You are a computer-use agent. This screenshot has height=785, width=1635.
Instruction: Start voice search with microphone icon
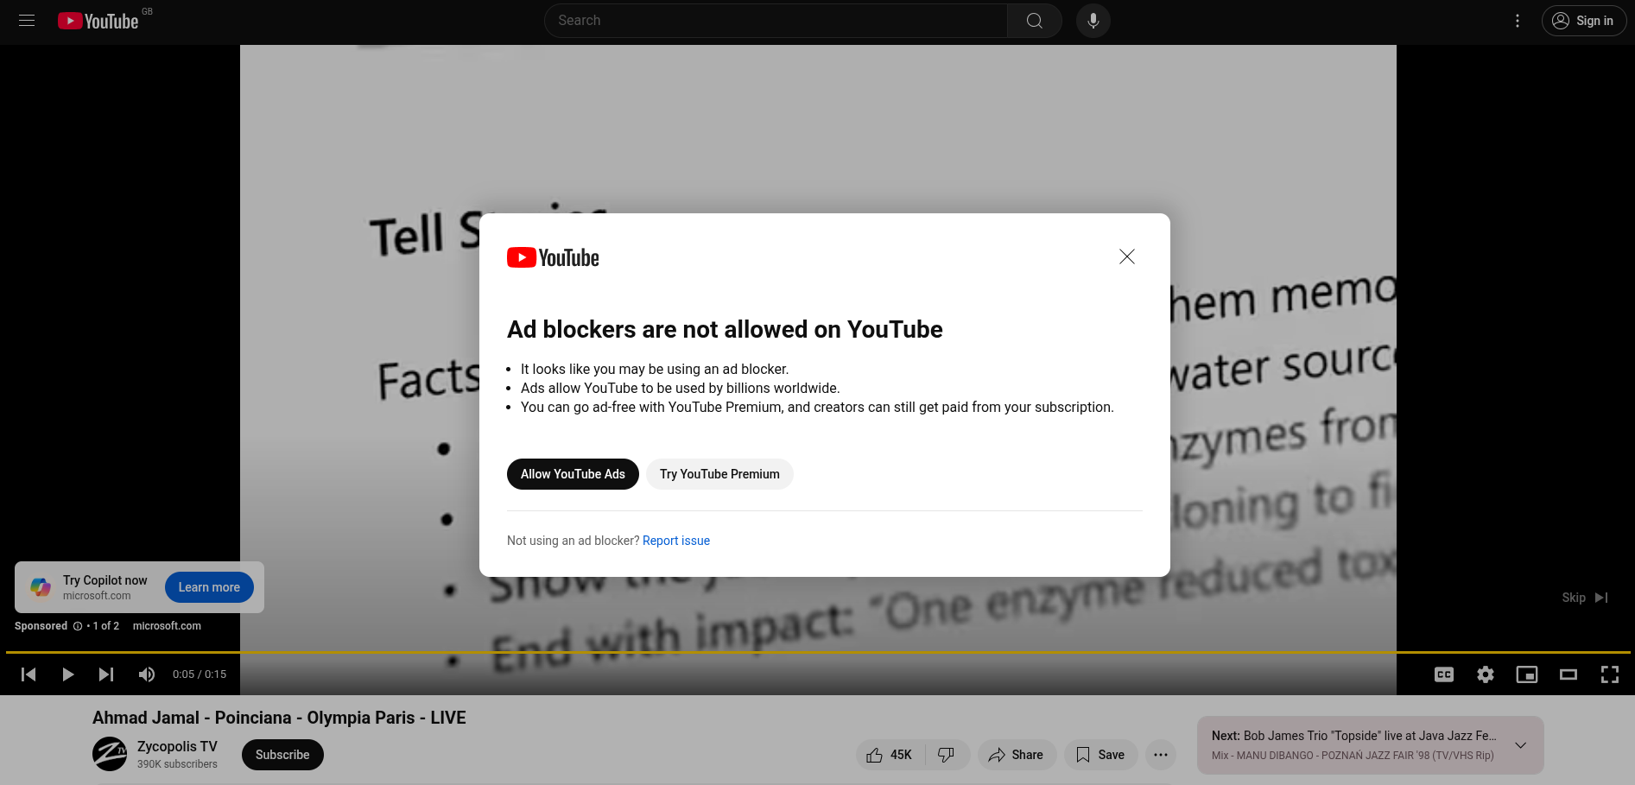coord(1093,21)
